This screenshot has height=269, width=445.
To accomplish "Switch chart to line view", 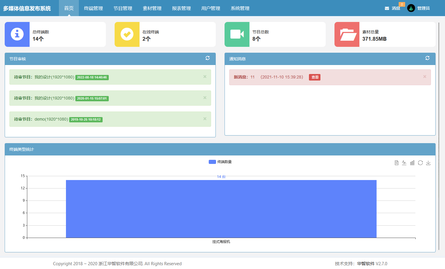I will [x=404, y=163].
